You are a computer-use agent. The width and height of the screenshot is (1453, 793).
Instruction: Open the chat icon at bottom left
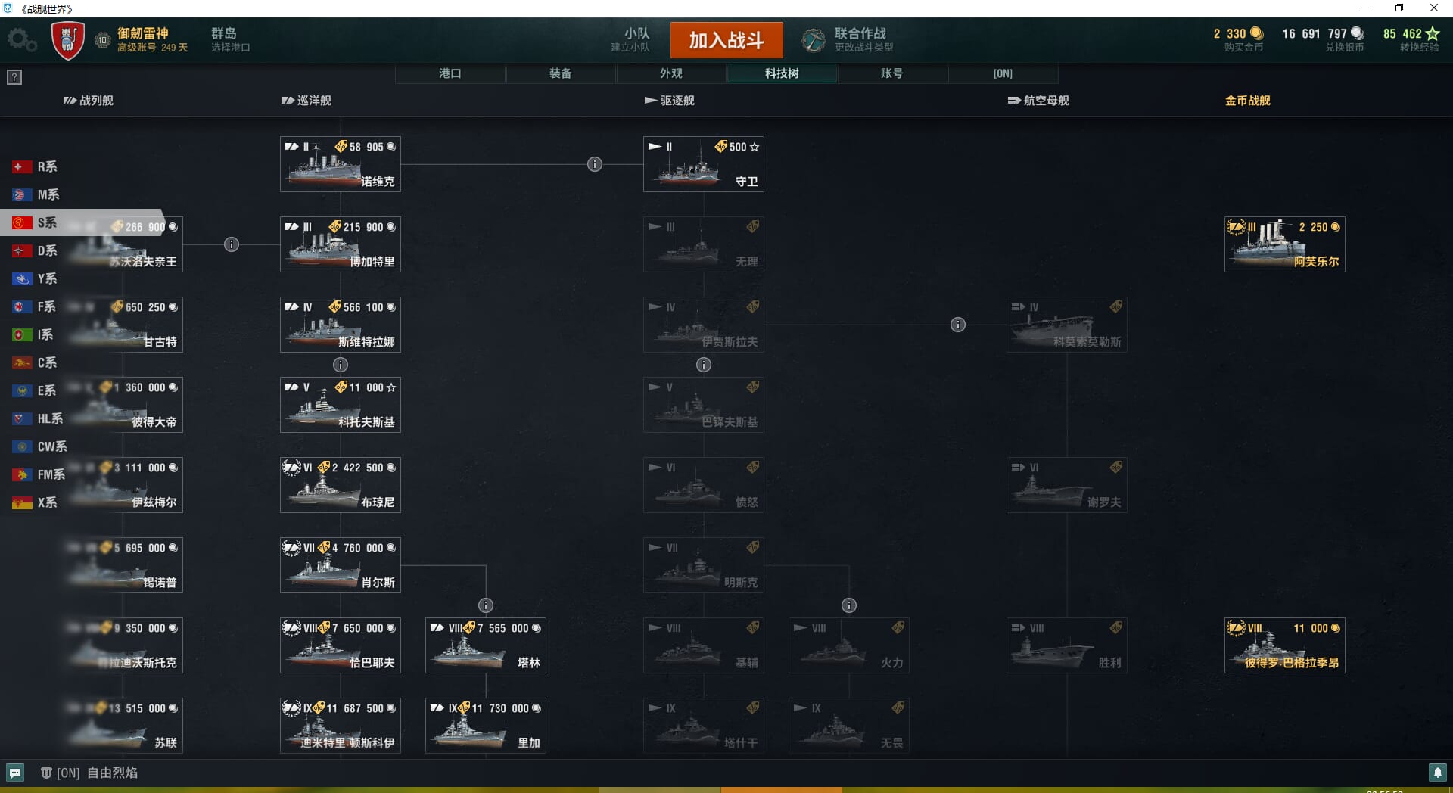[15, 773]
